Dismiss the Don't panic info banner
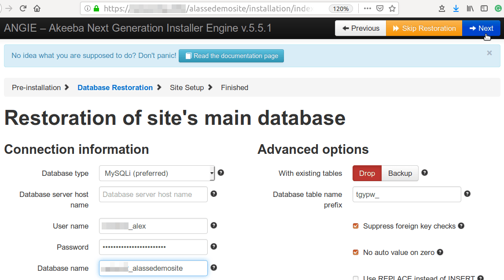Image resolution: width=504 pixels, height=280 pixels. point(489,53)
